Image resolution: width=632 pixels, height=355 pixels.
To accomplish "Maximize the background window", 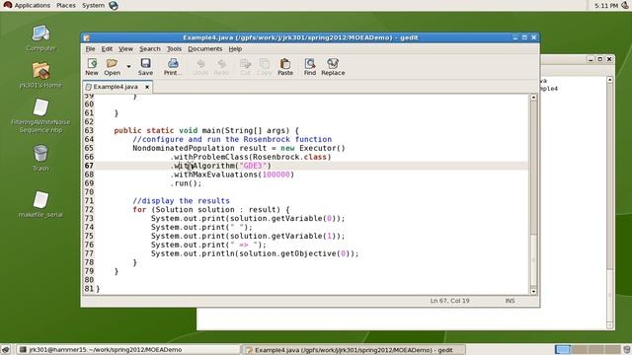I will click(x=599, y=59).
